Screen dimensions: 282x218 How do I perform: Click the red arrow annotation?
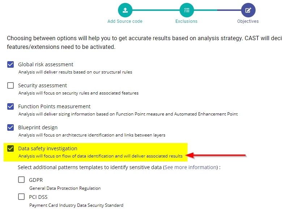pos(217,156)
